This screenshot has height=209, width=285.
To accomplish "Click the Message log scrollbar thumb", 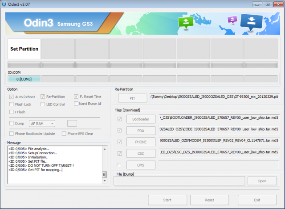I will tap(105, 174).
